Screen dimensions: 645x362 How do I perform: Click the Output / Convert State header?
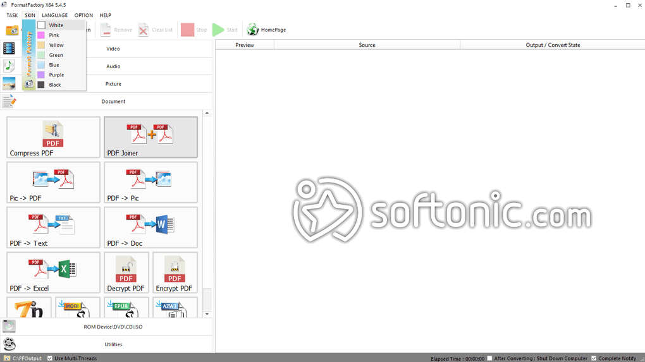click(x=553, y=45)
